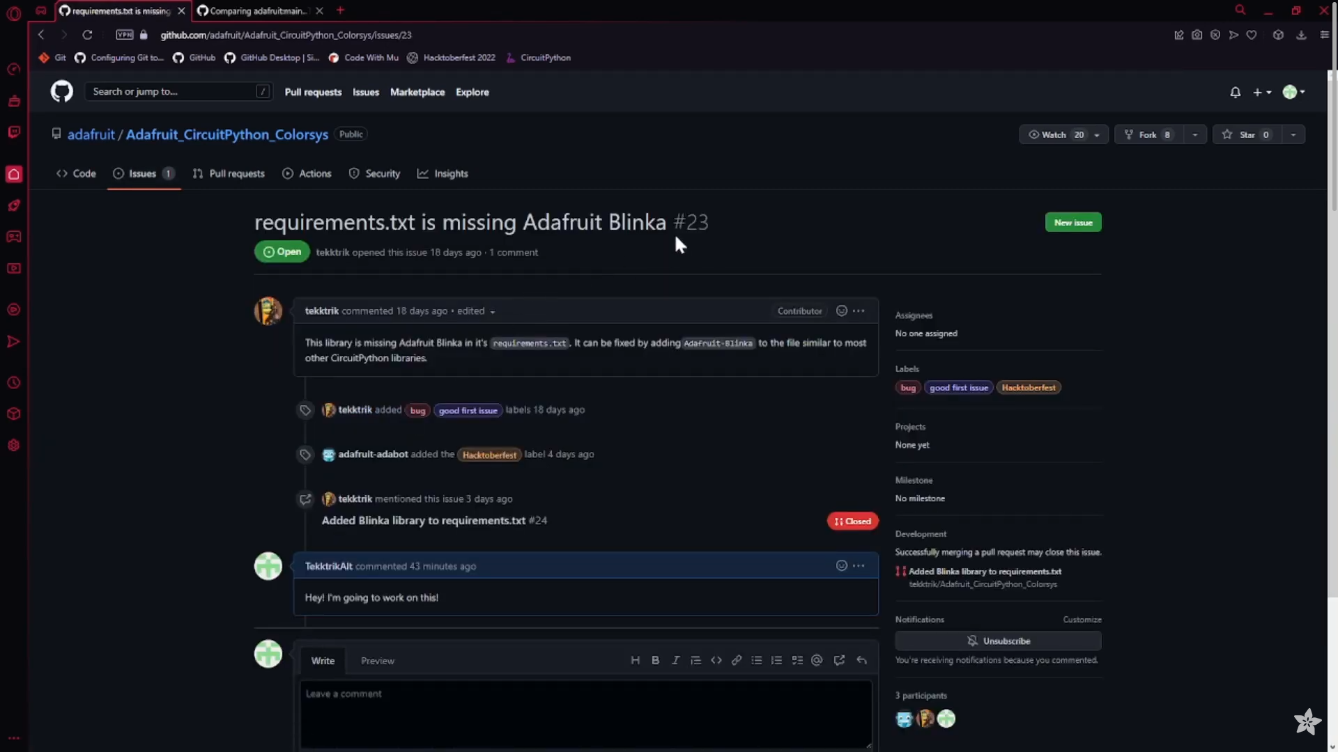1338x752 pixels.
Task: Toggle the Open issue status badge
Action: pos(282,251)
